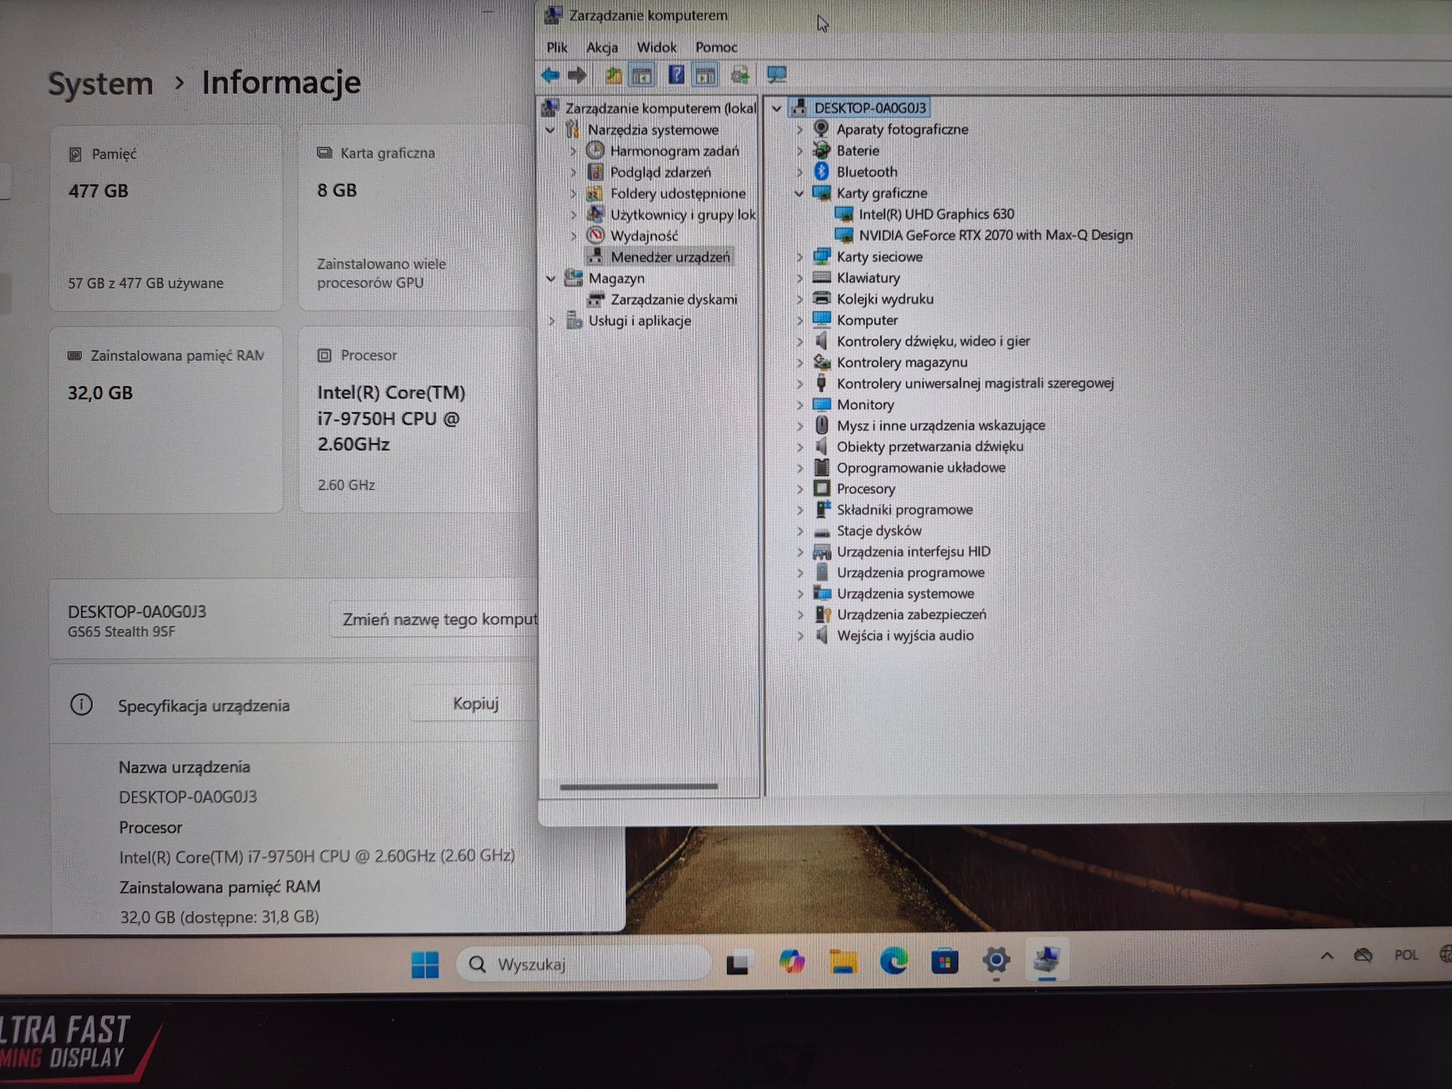Select Menedżer urządzeń in the tree
The image size is (1452, 1089).
coord(670,257)
